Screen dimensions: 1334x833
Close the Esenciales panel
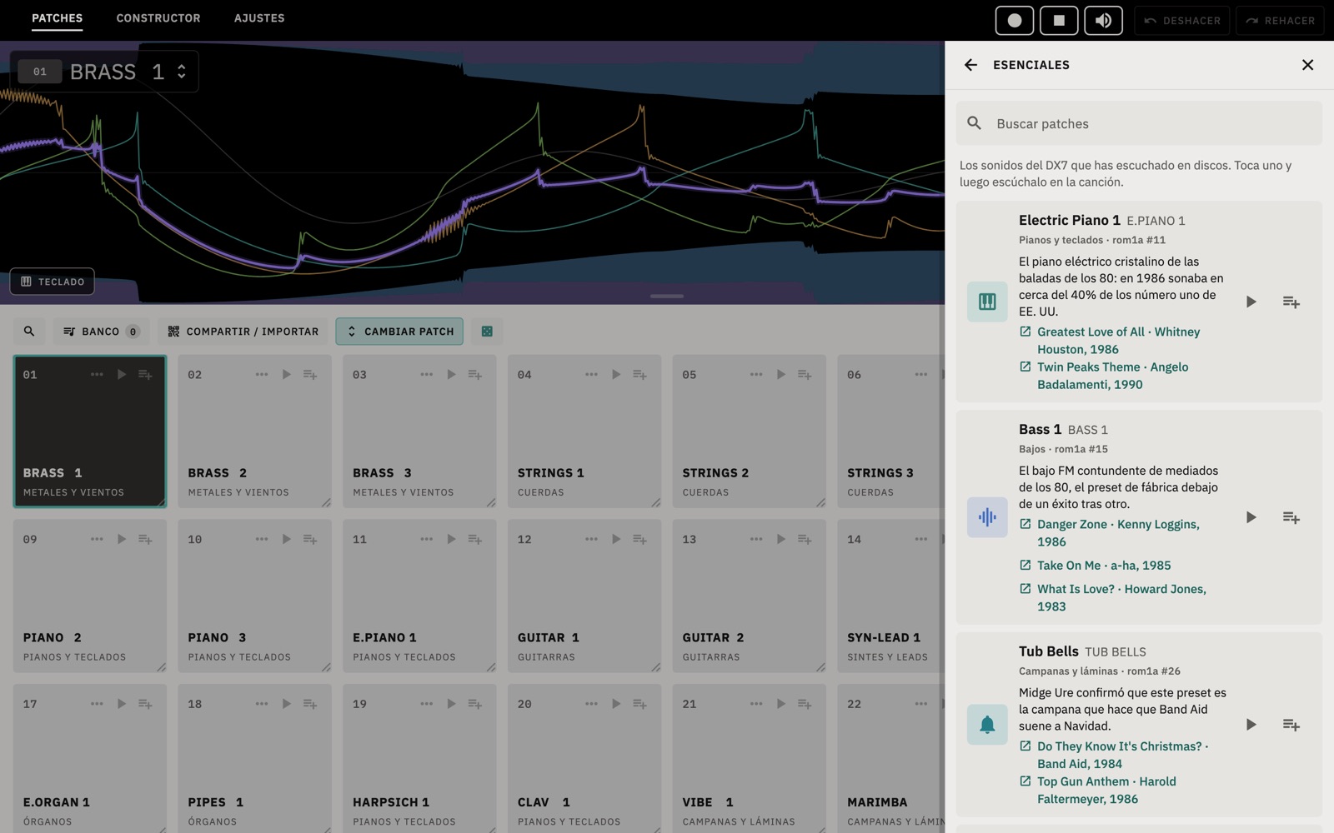point(1307,65)
